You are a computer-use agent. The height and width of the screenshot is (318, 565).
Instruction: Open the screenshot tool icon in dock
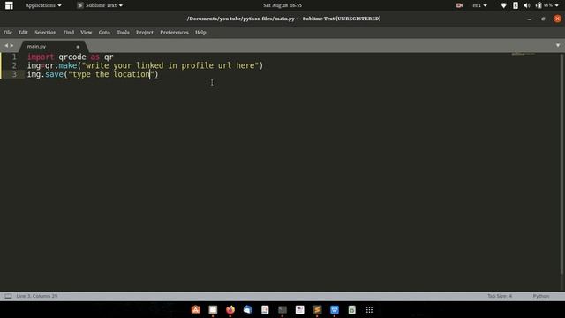[x=300, y=310]
